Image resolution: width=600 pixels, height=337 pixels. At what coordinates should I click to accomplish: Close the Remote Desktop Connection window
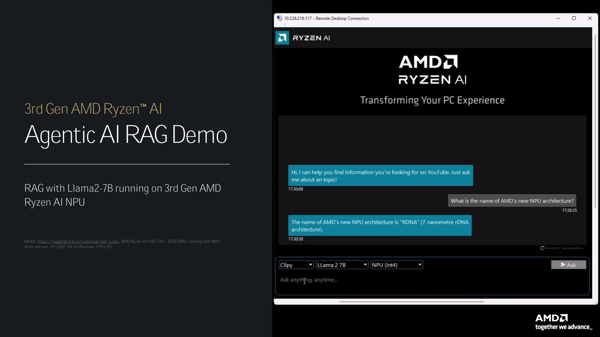[590, 18]
